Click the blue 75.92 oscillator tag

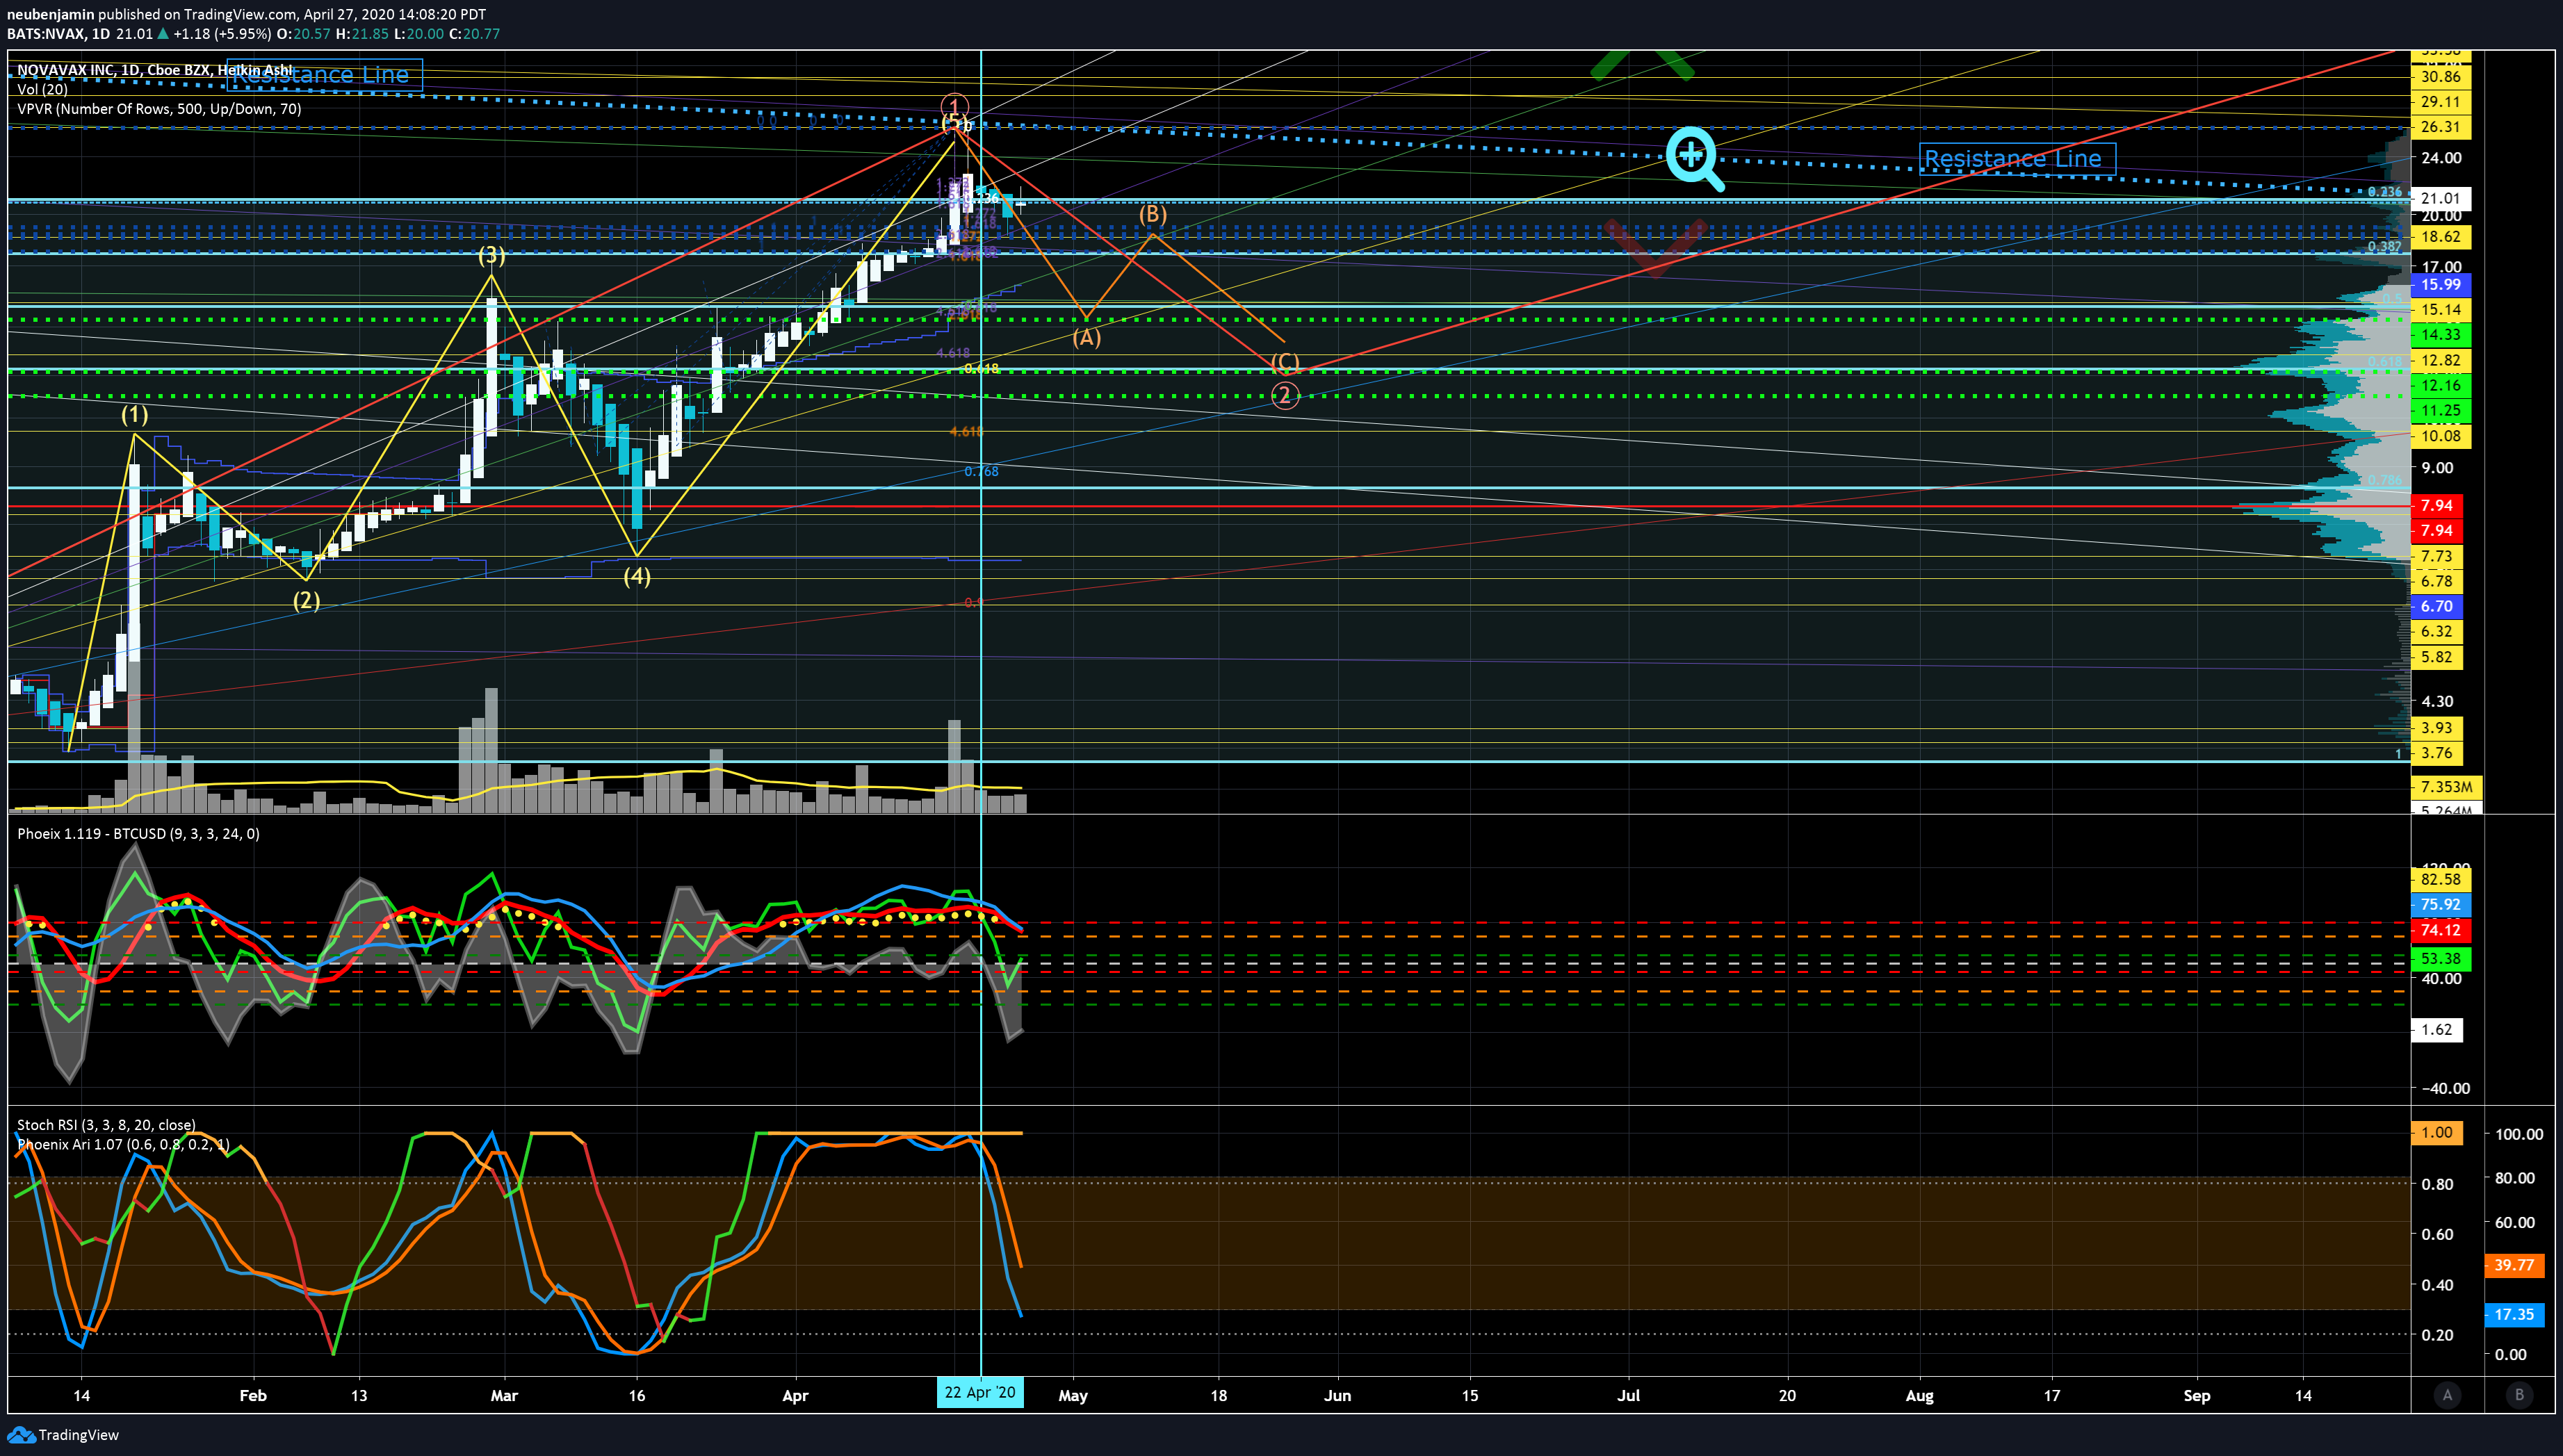[x=2440, y=905]
